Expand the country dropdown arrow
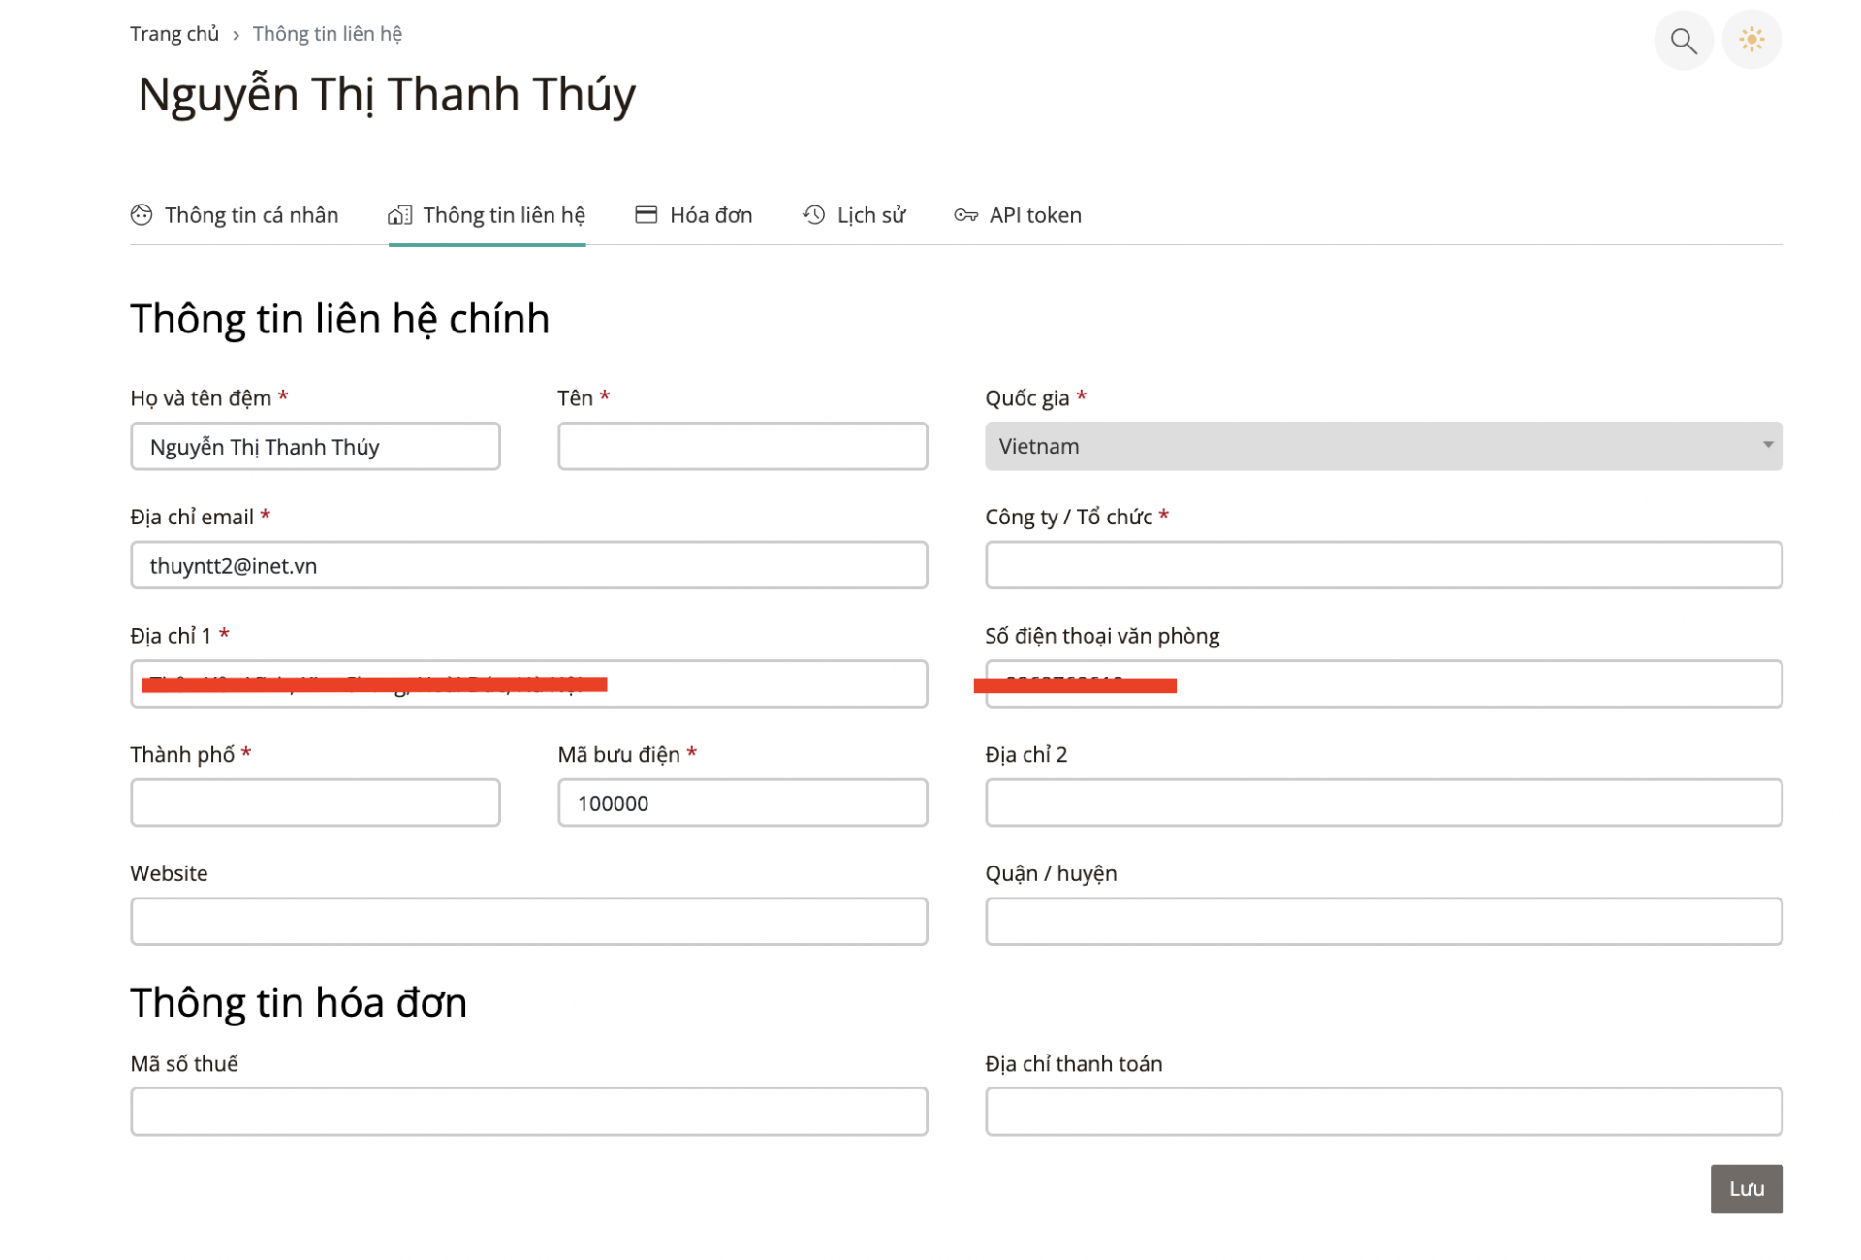Screen dimensions: 1861x1260 click(1767, 445)
